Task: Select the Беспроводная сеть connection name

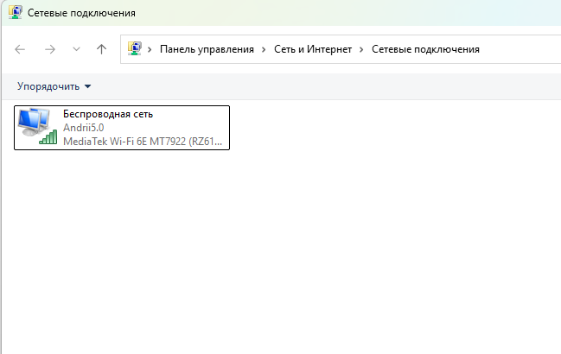Action: (108, 114)
